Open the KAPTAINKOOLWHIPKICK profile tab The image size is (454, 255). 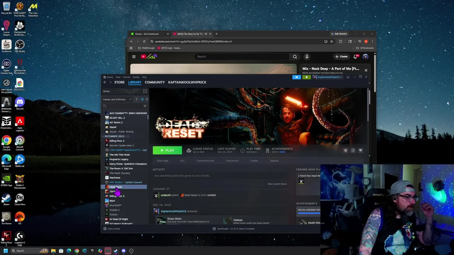tap(187, 82)
